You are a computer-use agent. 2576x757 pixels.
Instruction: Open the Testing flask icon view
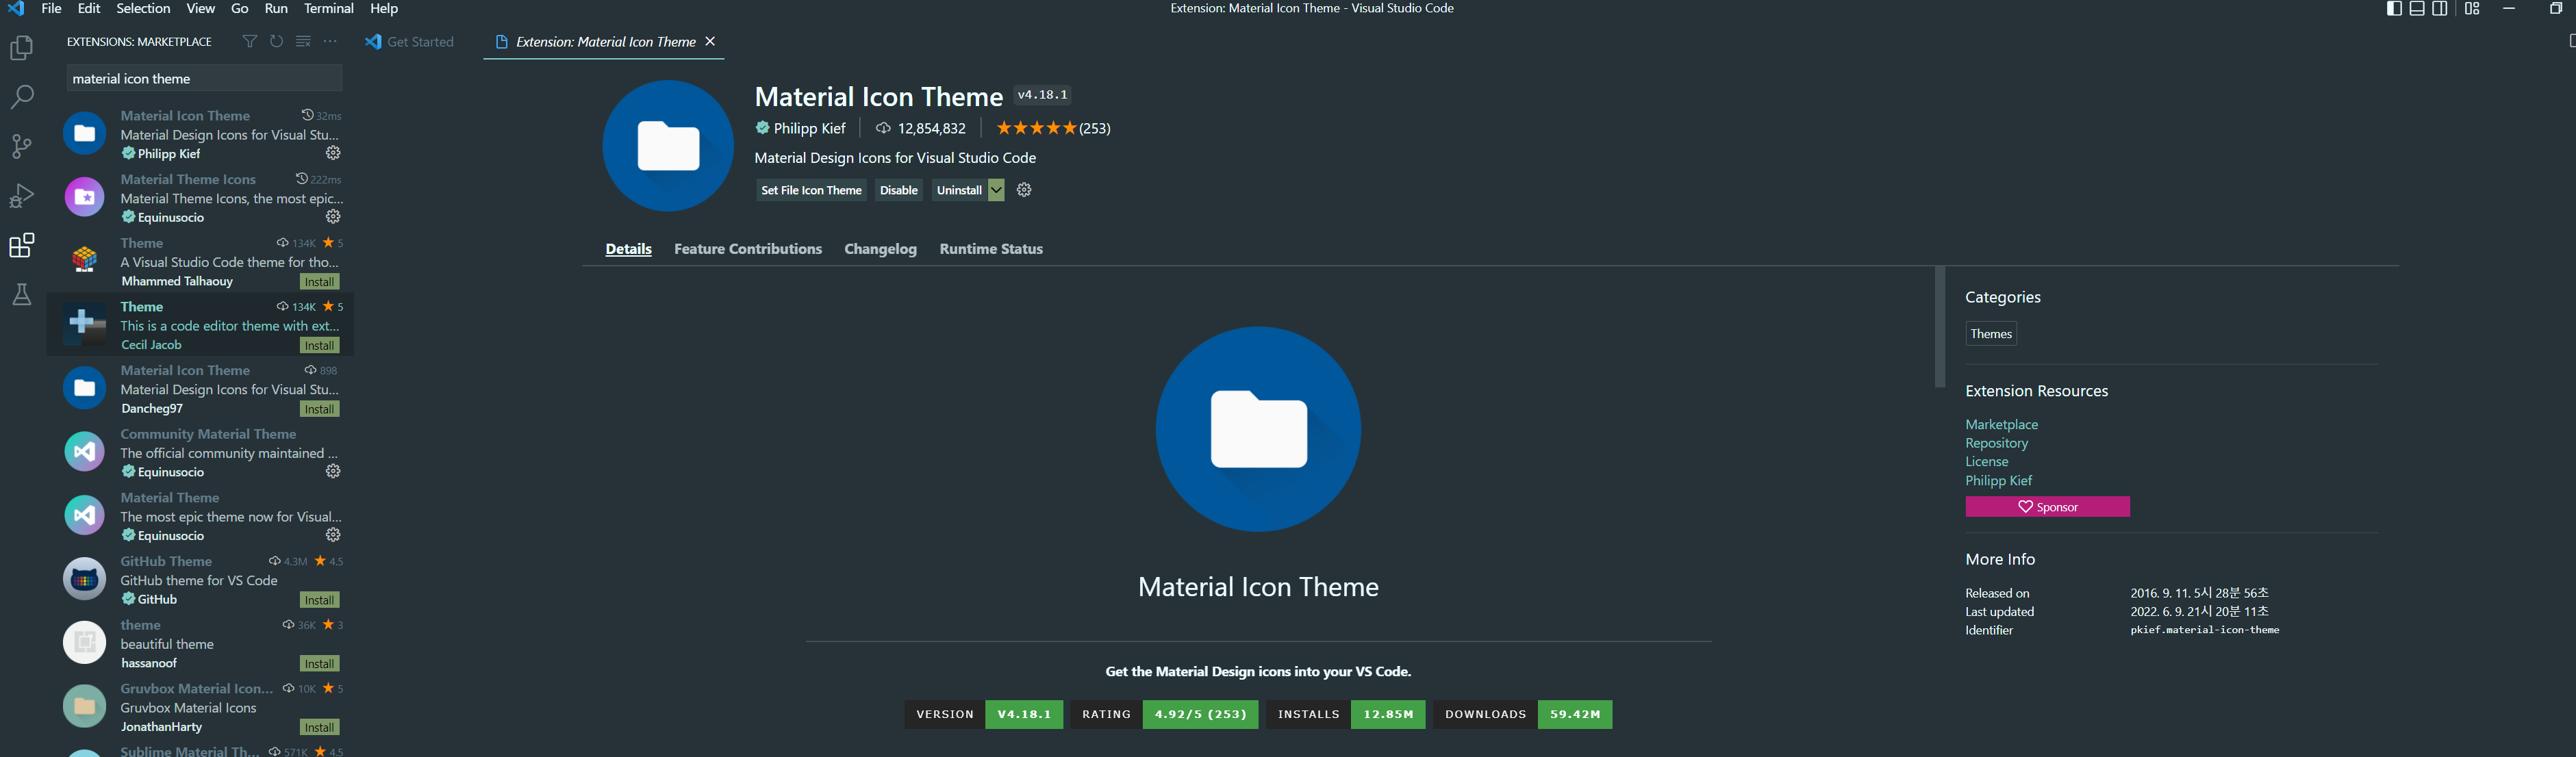[21, 294]
